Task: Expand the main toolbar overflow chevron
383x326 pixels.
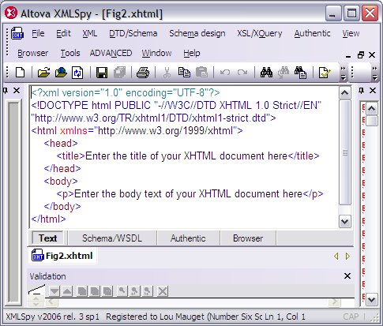Action: (343, 73)
